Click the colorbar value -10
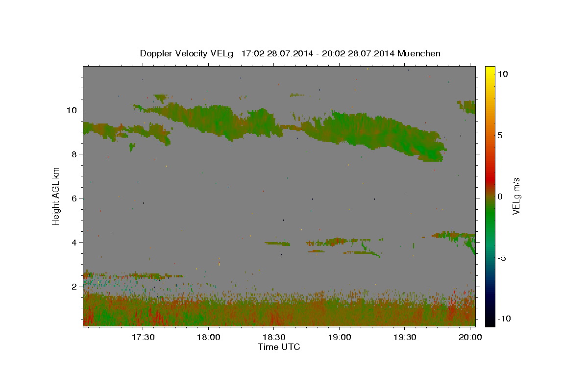This screenshot has height=392, width=588. tap(503, 319)
